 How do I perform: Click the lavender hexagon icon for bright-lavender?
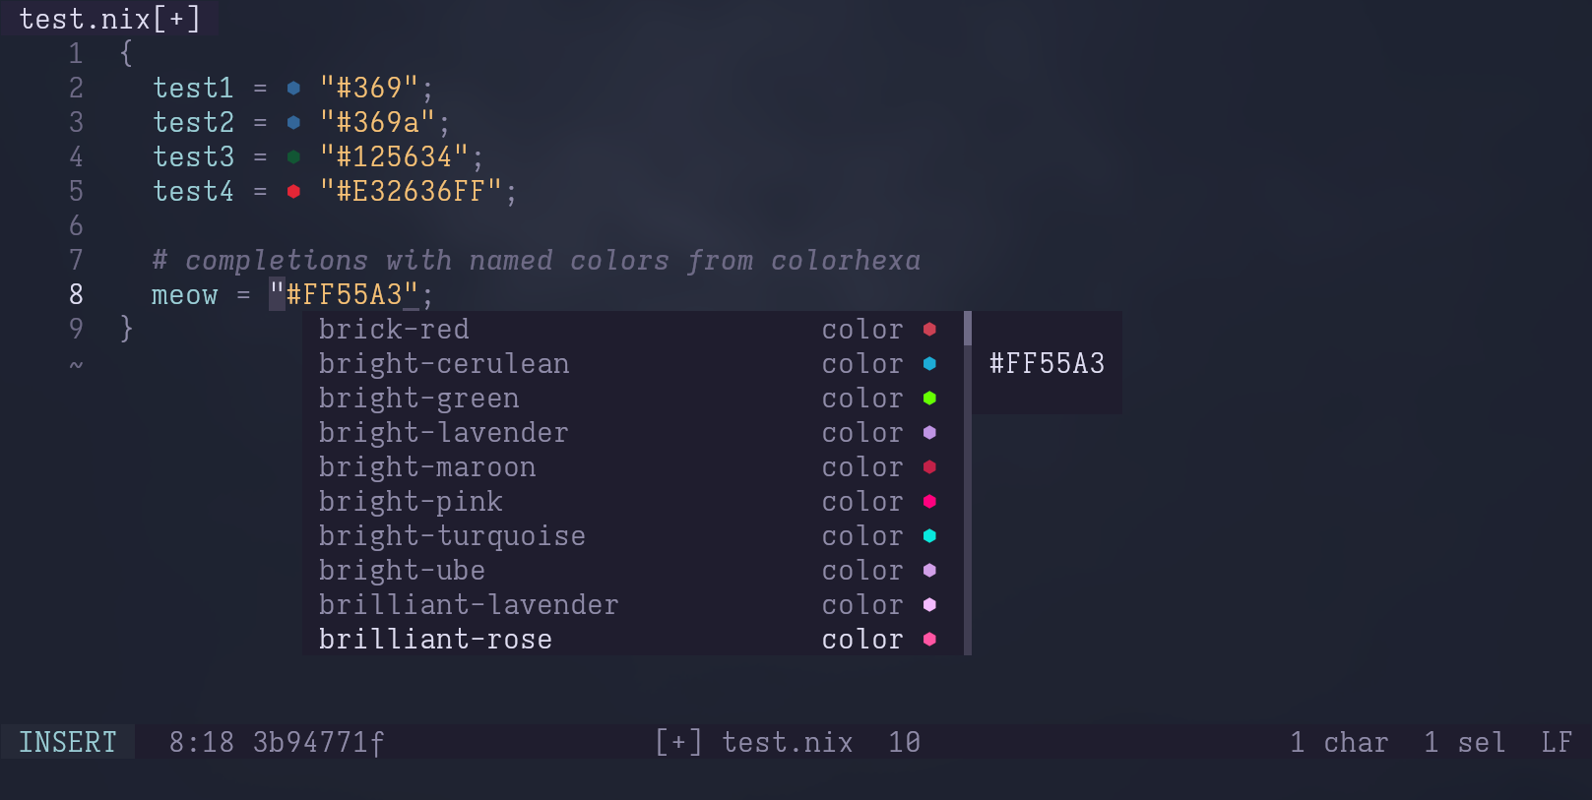coord(929,433)
